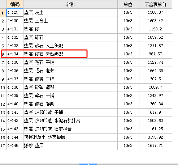Click price cell 1039.52

(x=156, y=38)
